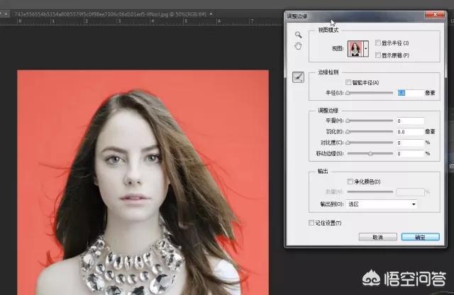Click the 对比度 value field
Screen dimensions: 454x295
click(410, 143)
